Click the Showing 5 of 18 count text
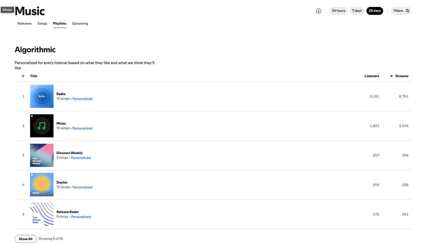The image size is (426, 244). tap(50, 239)
